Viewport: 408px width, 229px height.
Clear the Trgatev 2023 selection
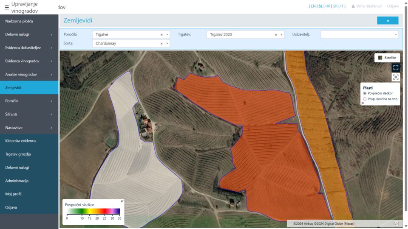click(276, 35)
